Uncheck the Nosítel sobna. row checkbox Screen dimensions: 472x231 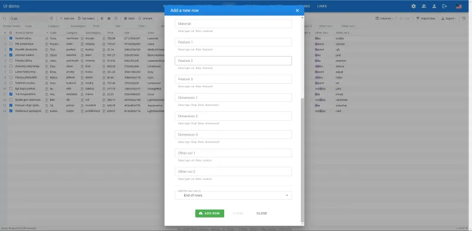click(x=11, y=38)
